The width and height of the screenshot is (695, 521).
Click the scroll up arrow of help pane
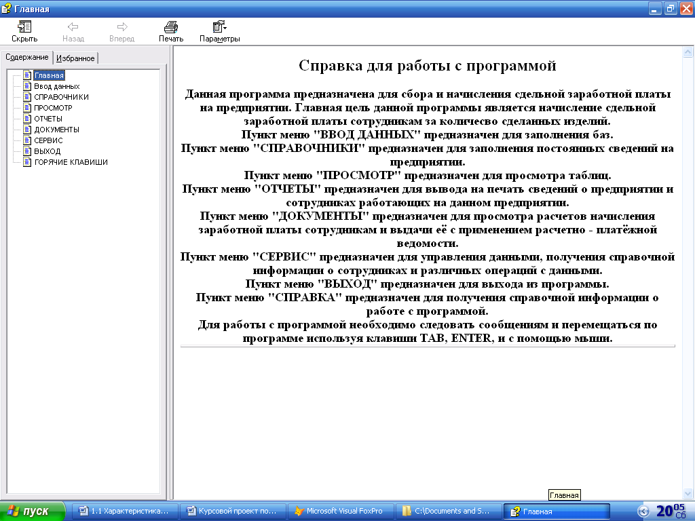688,52
